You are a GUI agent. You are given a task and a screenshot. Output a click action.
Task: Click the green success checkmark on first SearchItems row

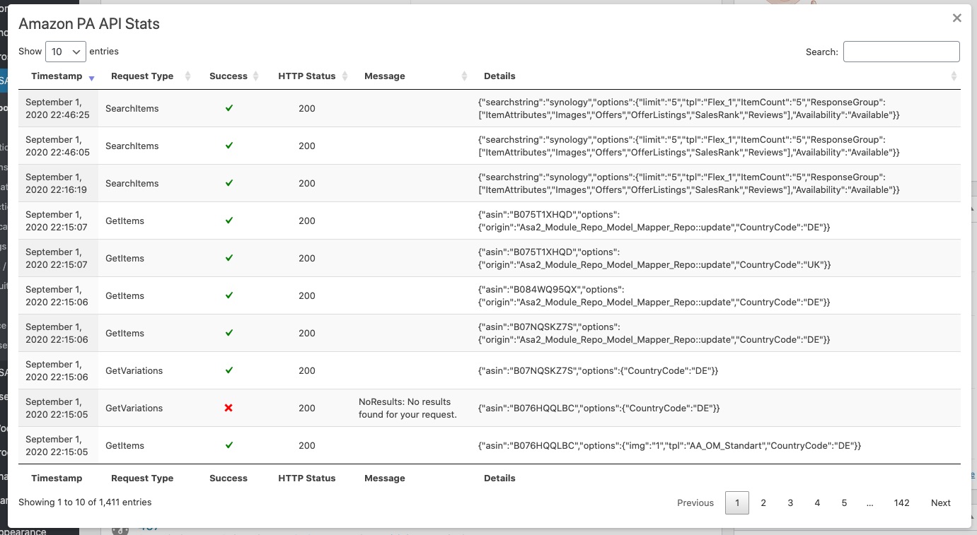[229, 108]
